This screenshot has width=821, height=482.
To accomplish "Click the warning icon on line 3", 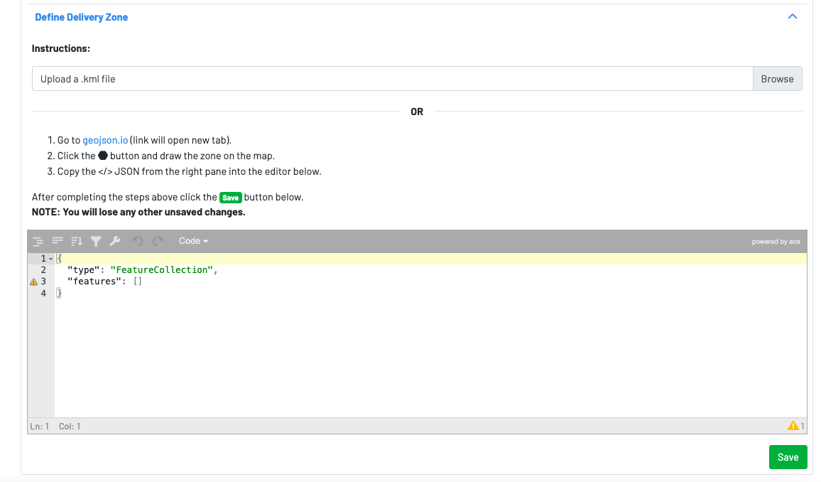I will [x=33, y=282].
